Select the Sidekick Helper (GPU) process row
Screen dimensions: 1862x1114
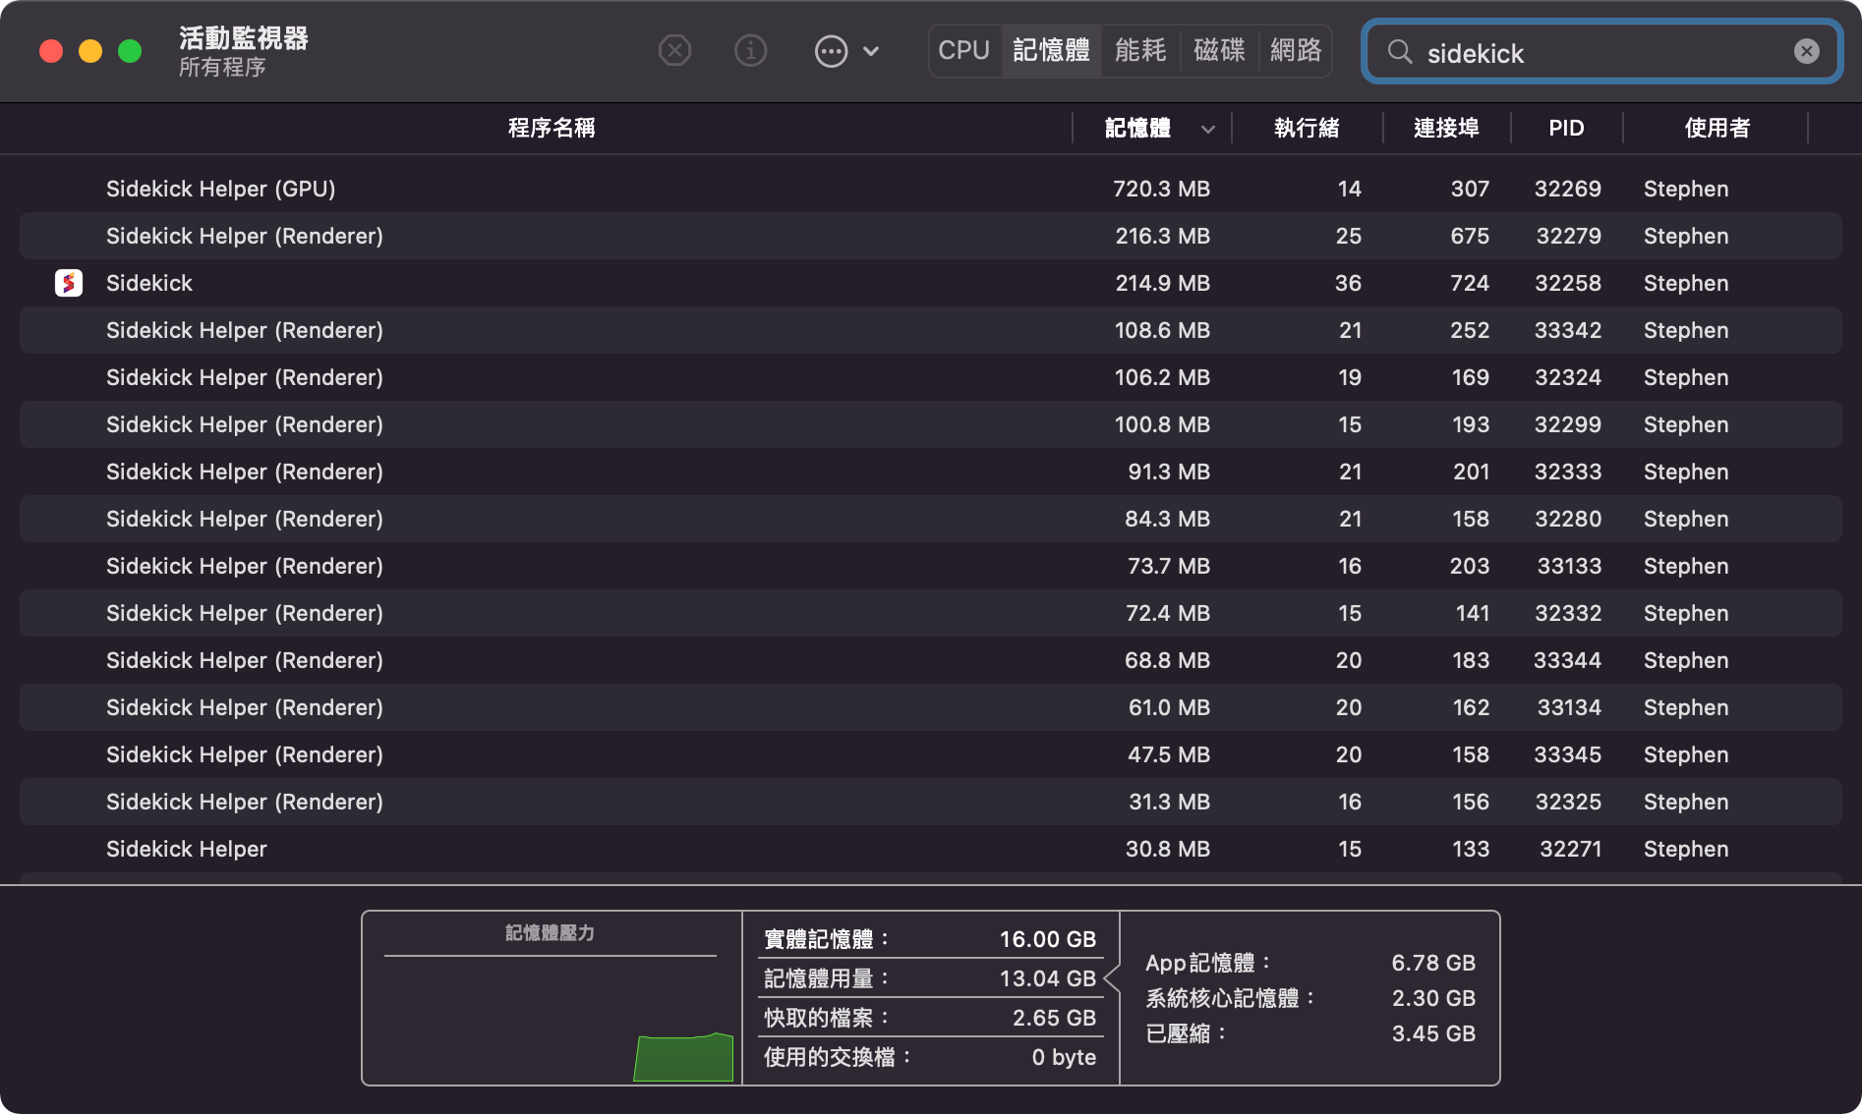point(930,189)
